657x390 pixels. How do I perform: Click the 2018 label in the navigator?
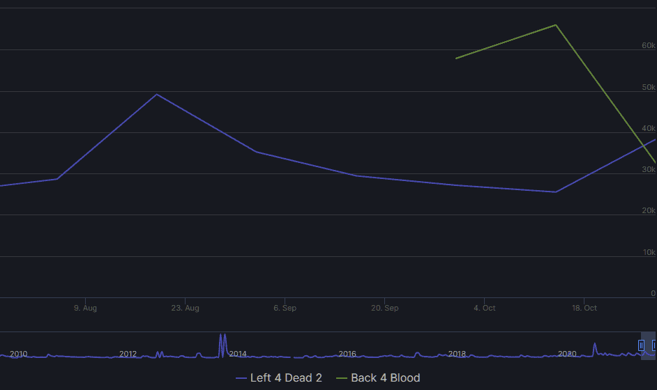(x=457, y=354)
